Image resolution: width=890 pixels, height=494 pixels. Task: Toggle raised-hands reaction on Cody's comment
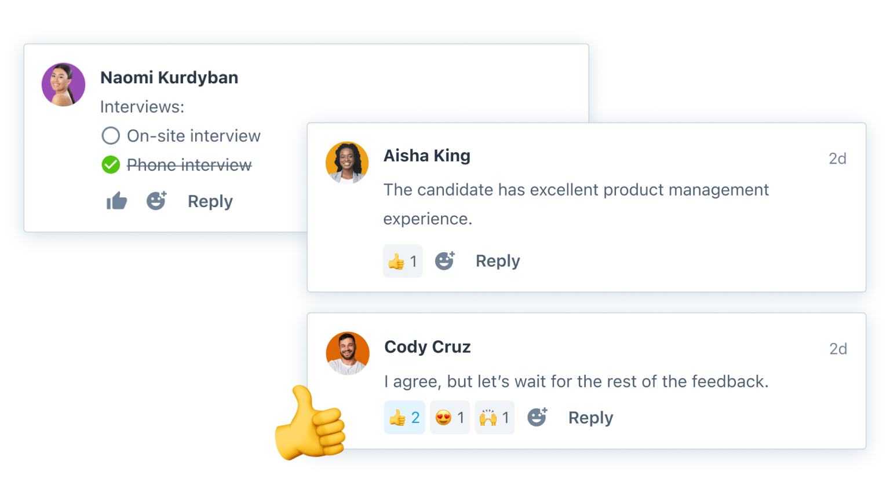[x=494, y=418]
